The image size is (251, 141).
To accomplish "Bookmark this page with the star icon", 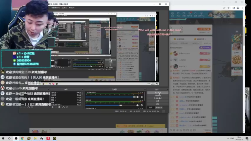I will pos(228,8).
